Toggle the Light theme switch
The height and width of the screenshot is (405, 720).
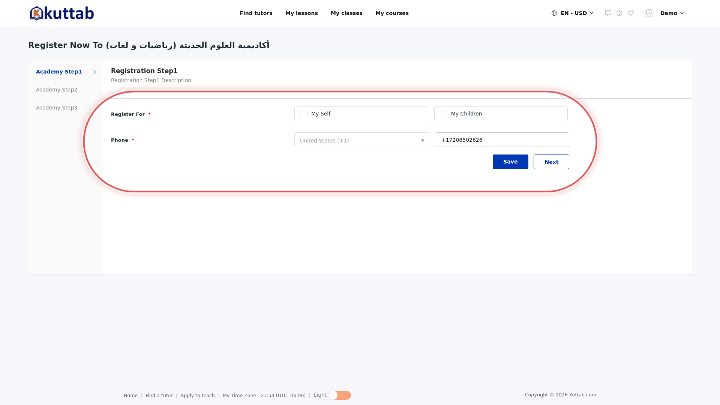pos(340,395)
